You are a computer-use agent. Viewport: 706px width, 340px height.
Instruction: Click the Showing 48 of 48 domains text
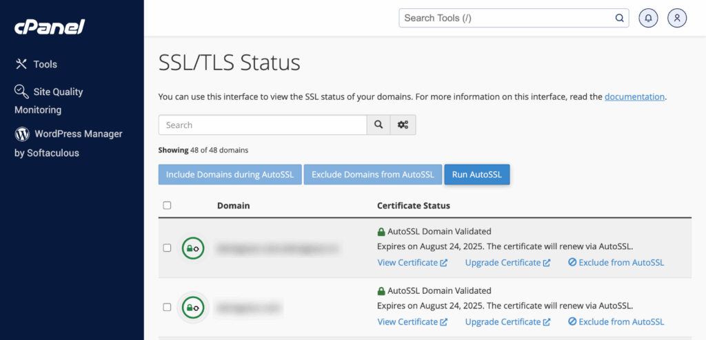203,150
